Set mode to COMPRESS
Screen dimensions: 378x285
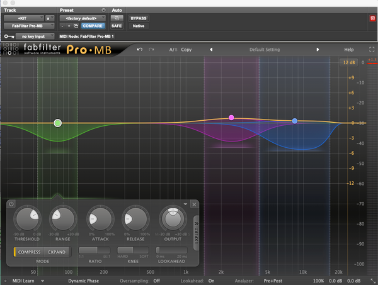[x=29, y=252]
